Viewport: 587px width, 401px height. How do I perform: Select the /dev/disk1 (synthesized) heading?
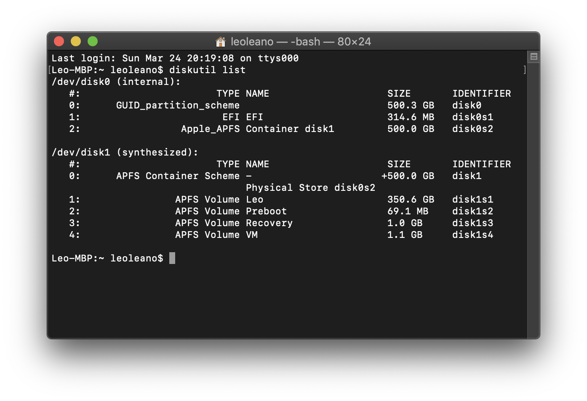124,152
